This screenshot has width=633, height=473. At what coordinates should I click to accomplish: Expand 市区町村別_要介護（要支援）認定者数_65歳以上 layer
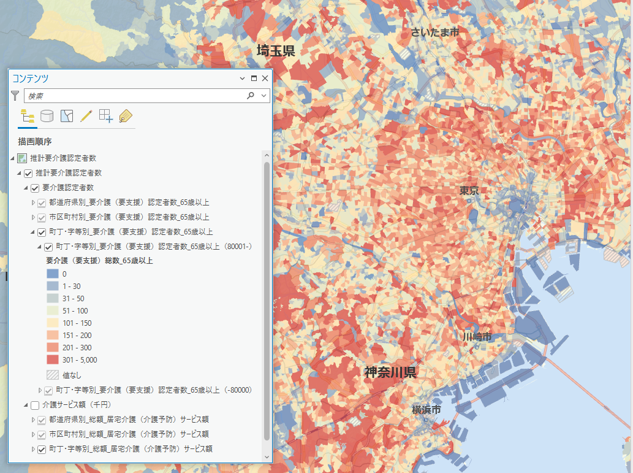[x=33, y=218]
